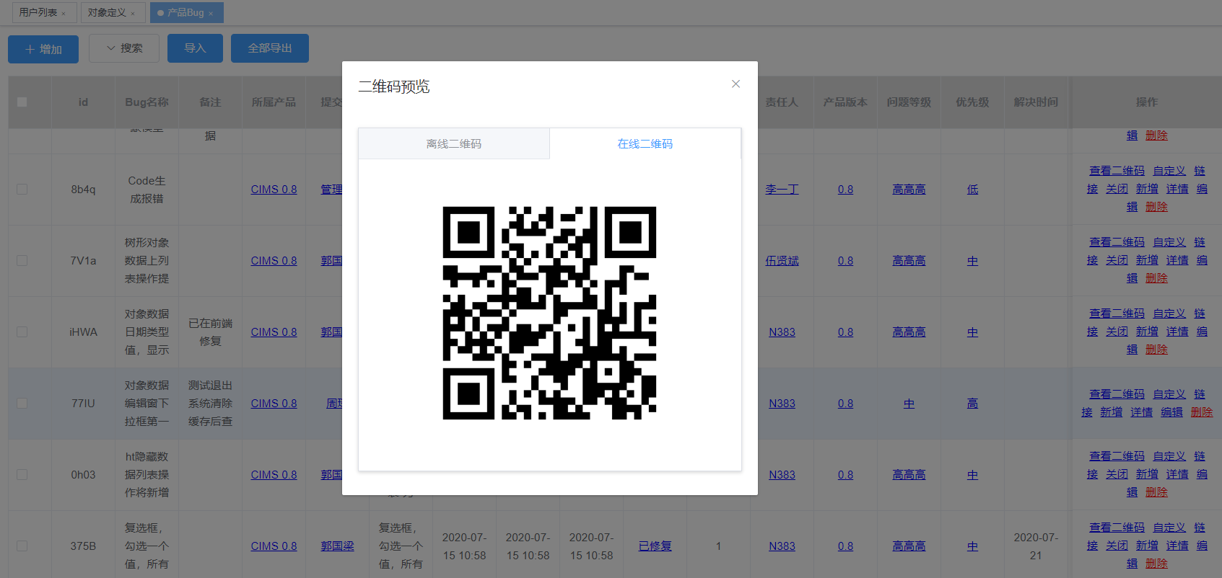The height and width of the screenshot is (578, 1222).
Task: Click 郭国梁 link in row 375B
Action: (x=337, y=546)
